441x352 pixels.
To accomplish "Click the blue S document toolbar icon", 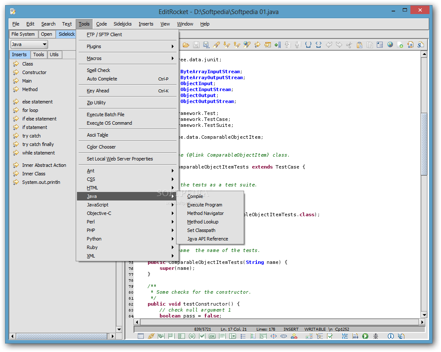I will tap(421, 45).
